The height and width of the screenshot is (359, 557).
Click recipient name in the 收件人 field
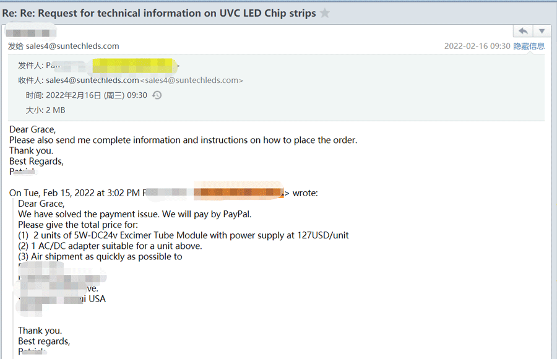pos(92,80)
